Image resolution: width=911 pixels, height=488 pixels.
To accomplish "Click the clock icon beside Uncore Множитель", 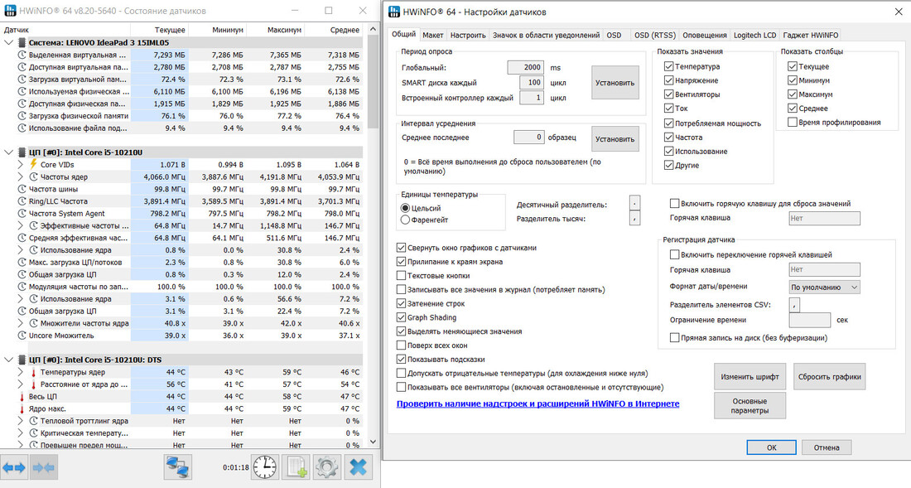I will coord(22,336).
